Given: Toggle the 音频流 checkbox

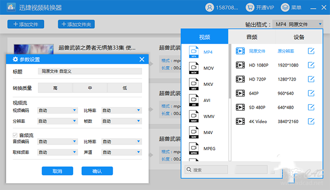Looking at the screenshot, I should coord(15,135).
